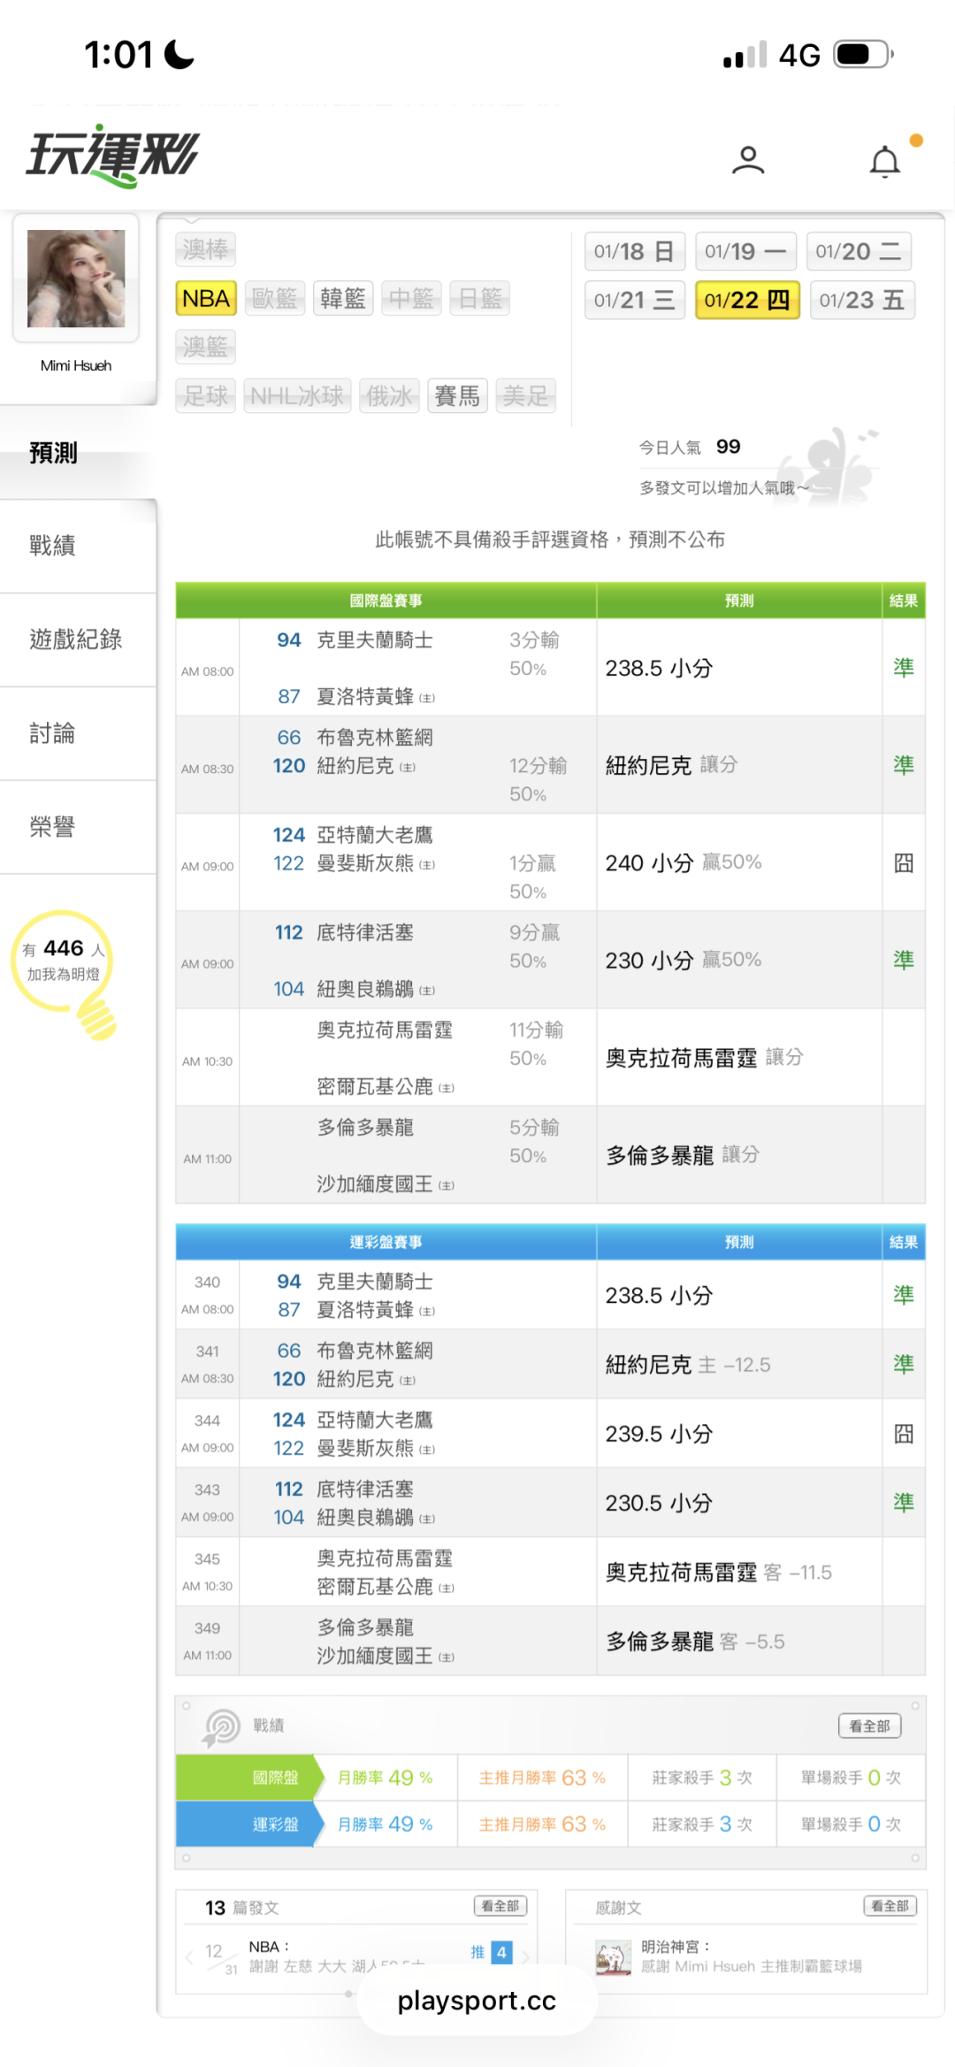
Task: Click the 推 4 recommend badge
Action: (x=492, y=1952)
